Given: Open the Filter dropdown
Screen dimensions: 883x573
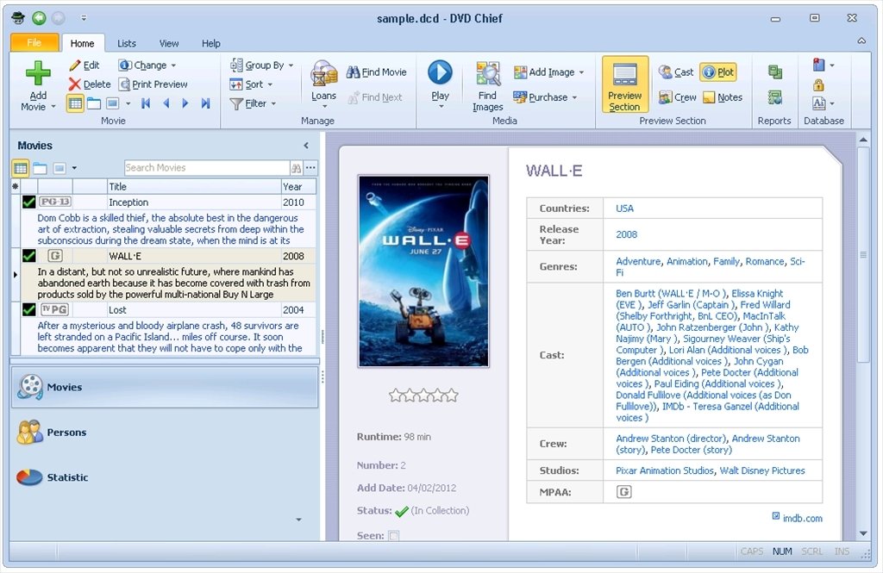Looking at the screenshot, I should pyautogui.click(x=253, y=103).
